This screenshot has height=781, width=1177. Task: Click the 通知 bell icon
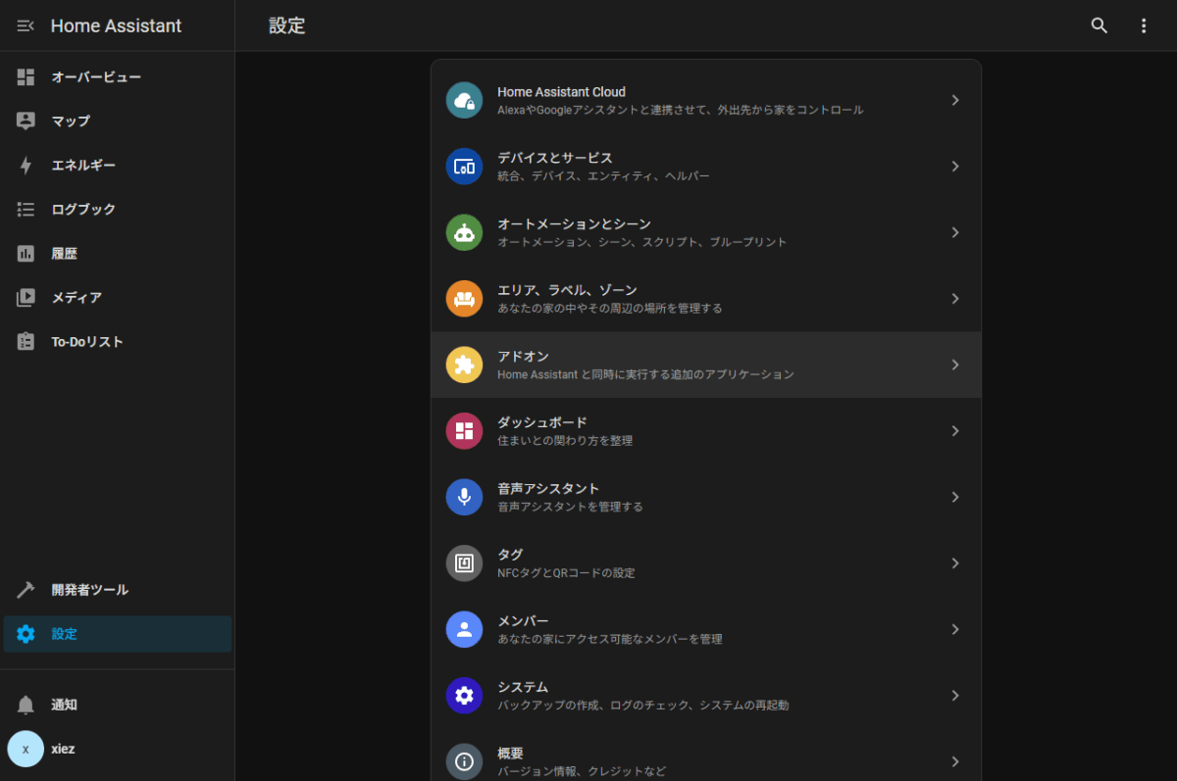coord(26,705)
